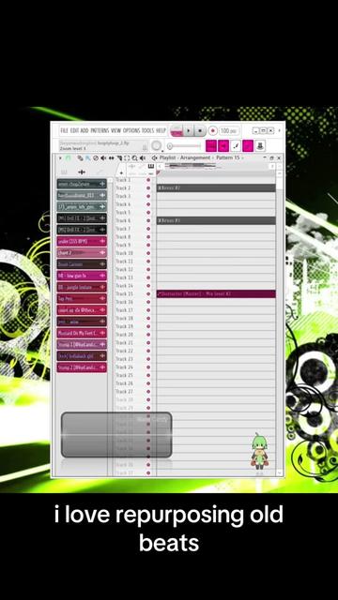This screenshot has height=600, width=338.
Task: Select the Distructor Mix level clip on Track 15
Action: [216, 293]
